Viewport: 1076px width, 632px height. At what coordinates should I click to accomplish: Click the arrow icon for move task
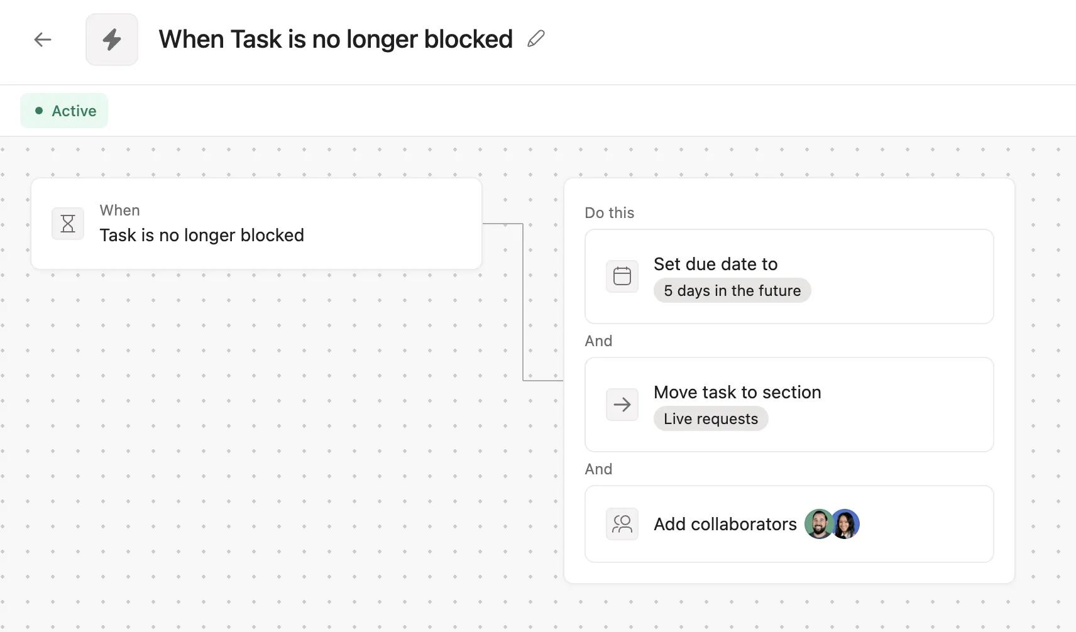622,405
